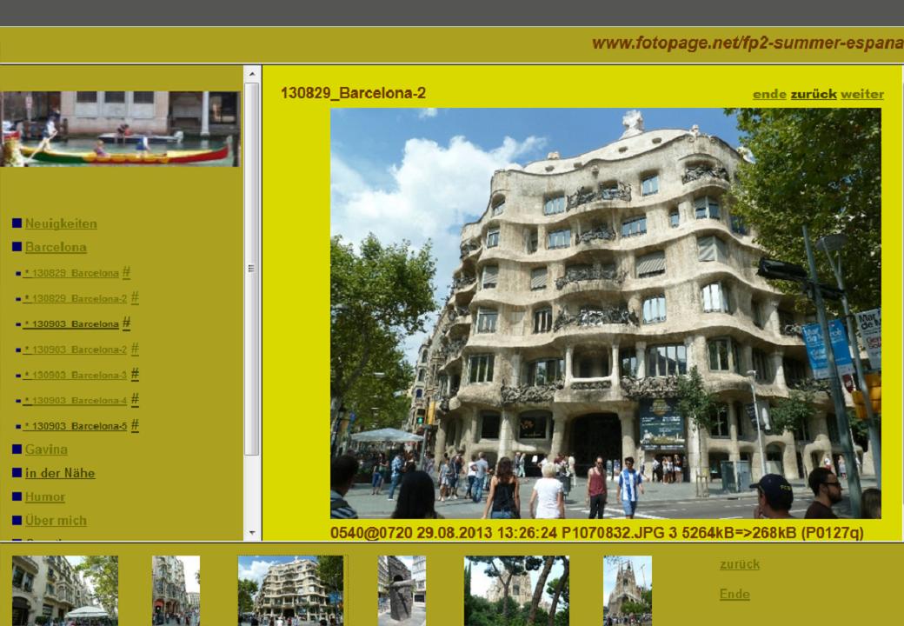
Task: Click the # link beside 130903_Barcelona-2
Action: tap(135, 348)
